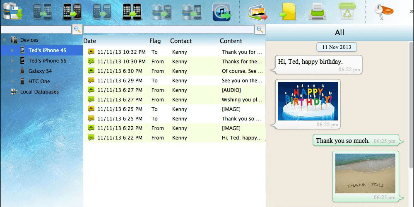
Task: Select HTC One in the device list
Action: pos(39,82)
